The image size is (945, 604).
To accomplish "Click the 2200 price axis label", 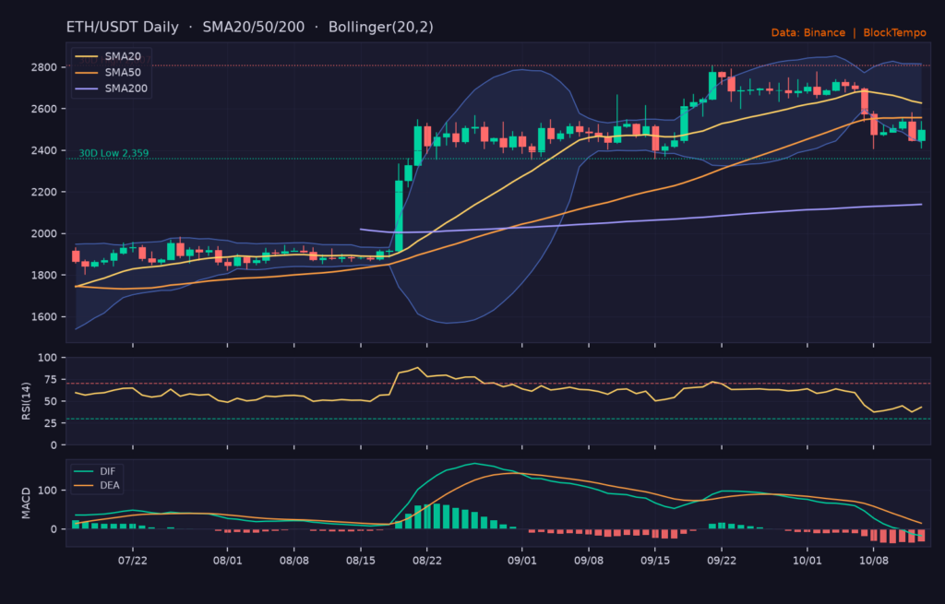I will pos(44,192).
